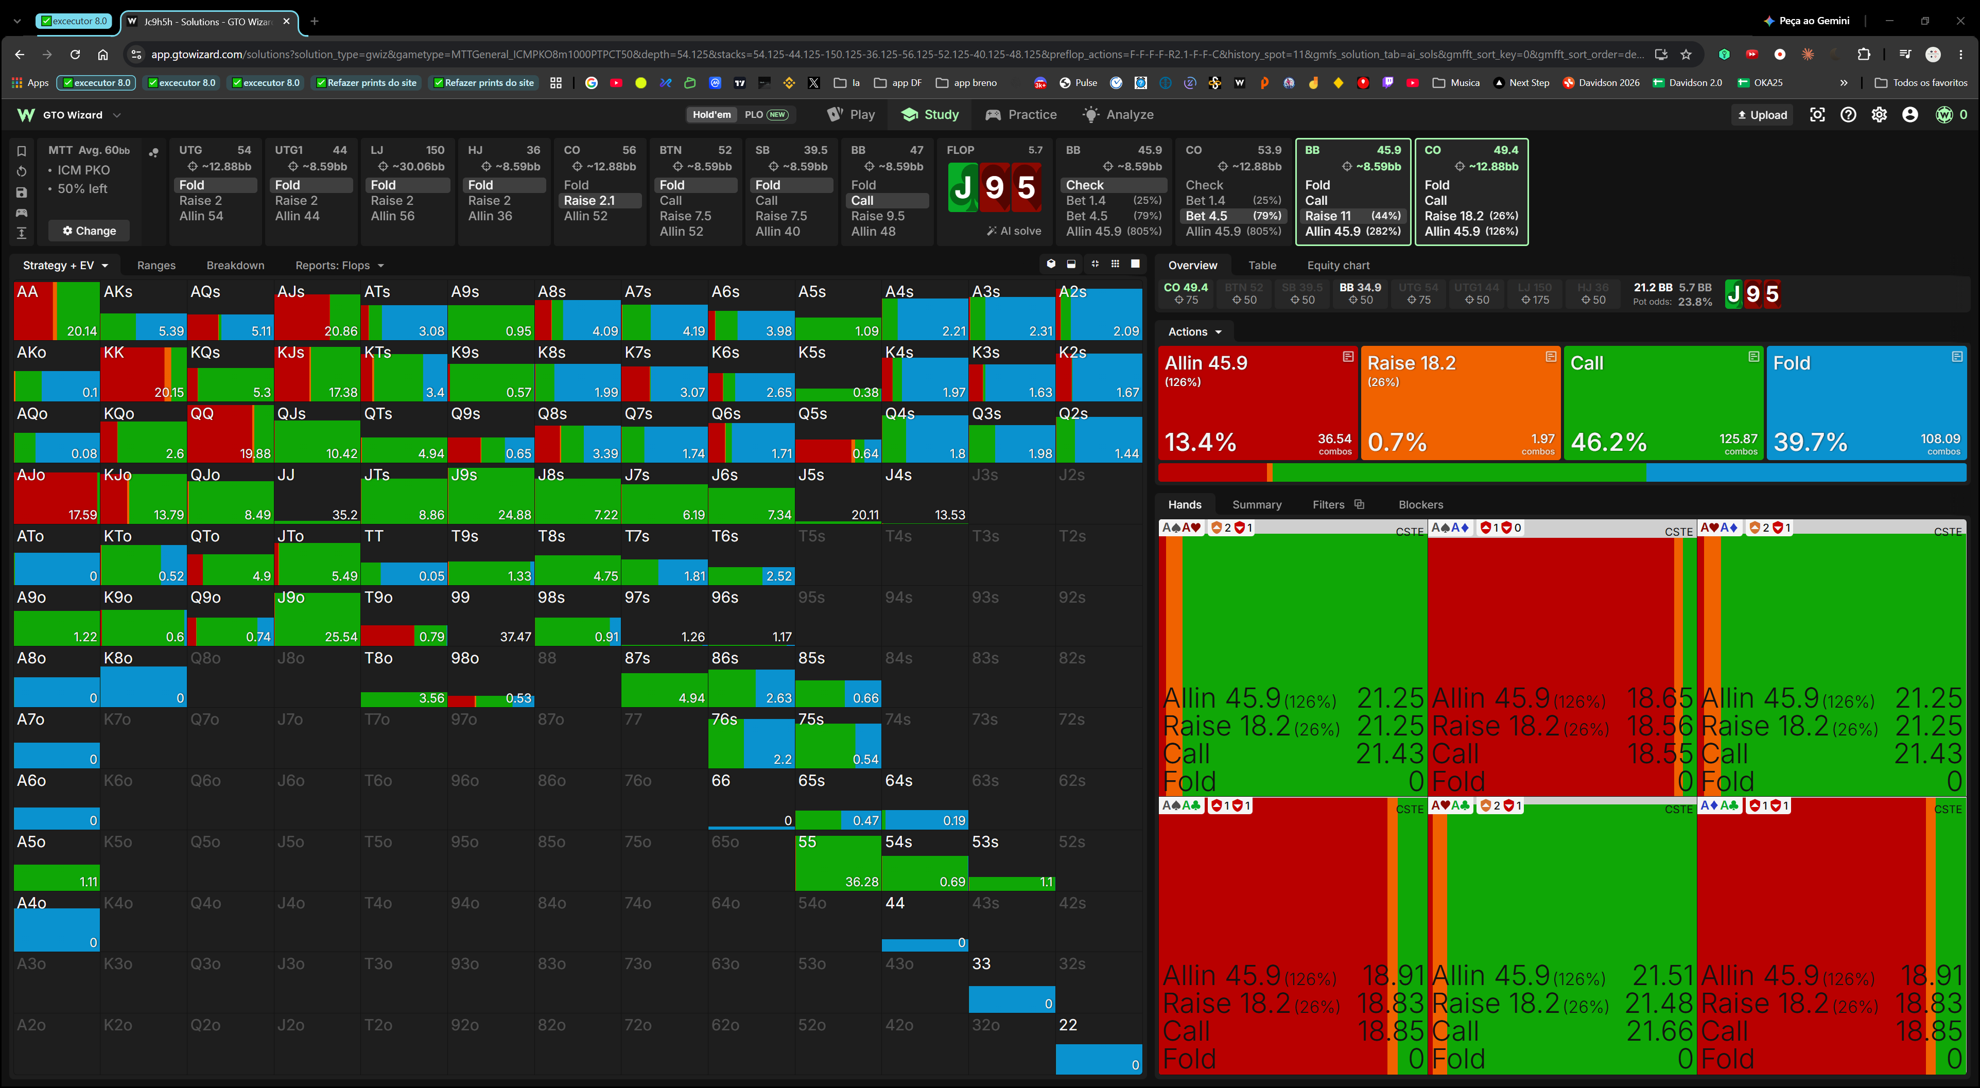This screenshot has height=1088, width=1980.
Task: Select the half-filled bar display icon
Action: pyautogui.click(x=1071, y=265)
